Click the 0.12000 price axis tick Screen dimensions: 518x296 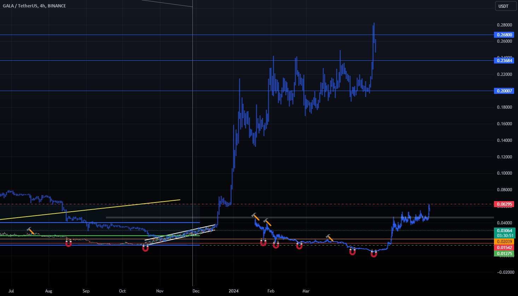pos(504,157)
